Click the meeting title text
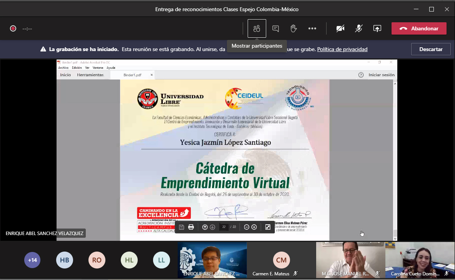The height and width of the screenshot is (280, 455). click(227, 9)
